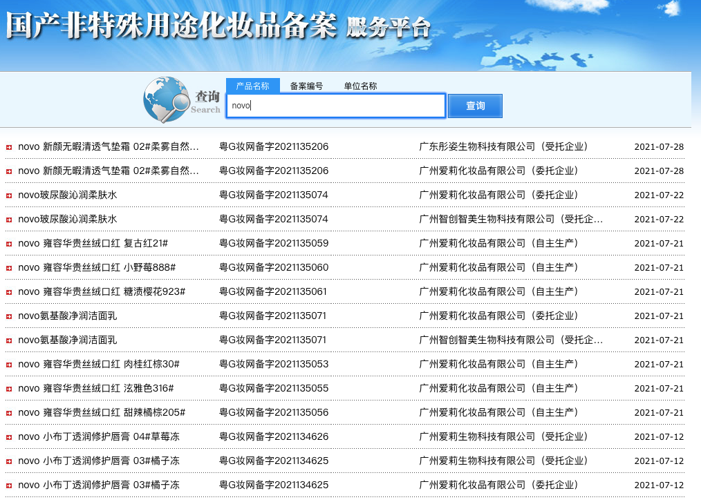Click company 广东彤姿生物科技有限公司（受托企业）

(x=503, y=146)
